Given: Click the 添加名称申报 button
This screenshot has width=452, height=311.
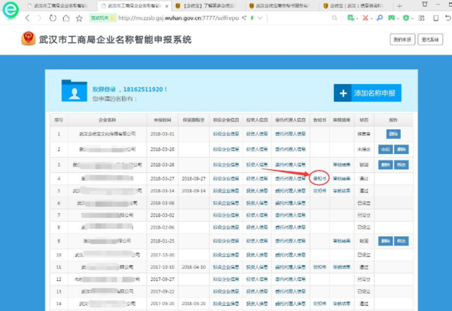Looking at the screenshot, I should click(x=368, y=93).
